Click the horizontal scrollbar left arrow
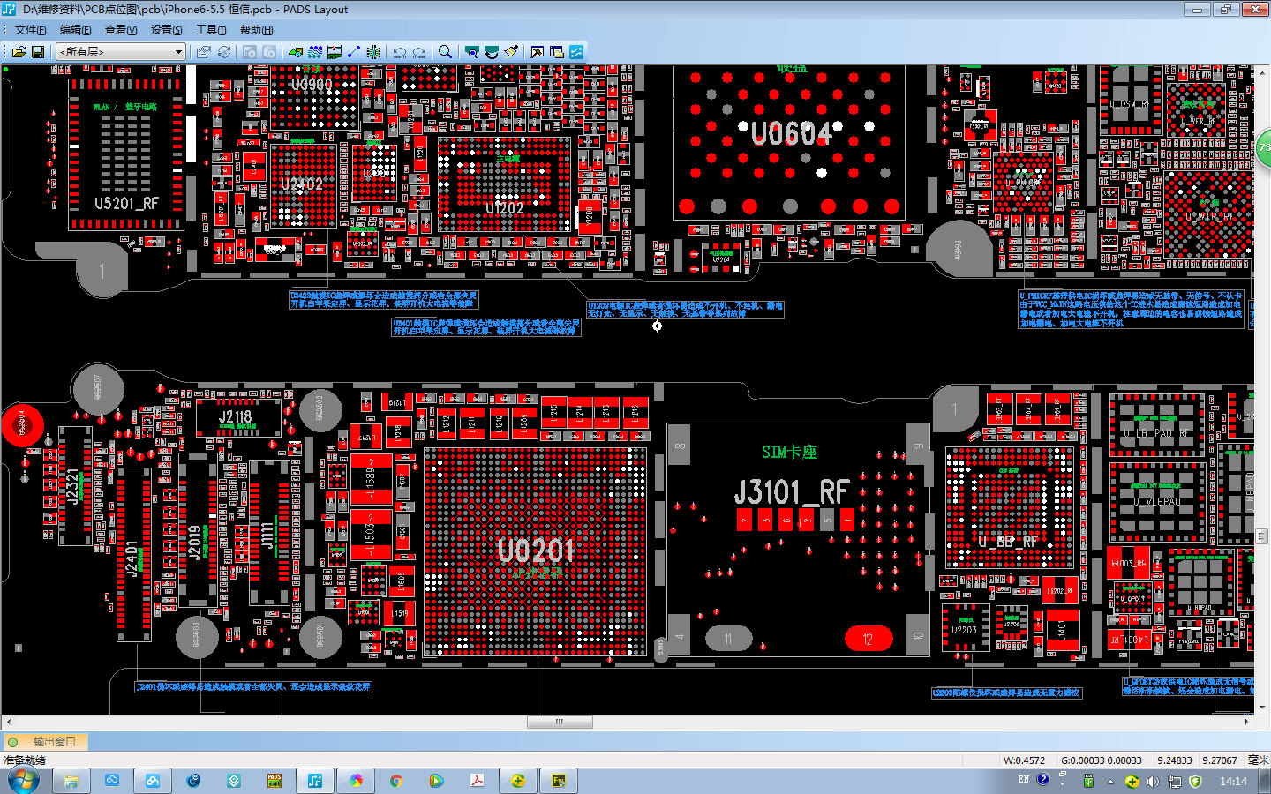1271x794 pixels. tap(8, 722)
